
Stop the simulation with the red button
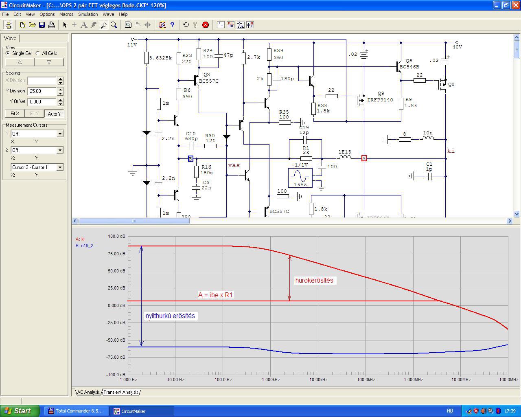(206, 25)
